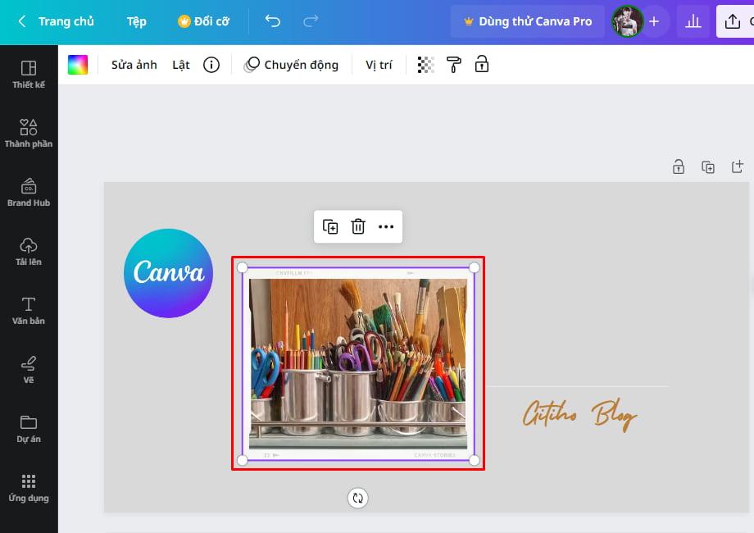This screenshot has width=754, height=533.
Task: Toggle the page lock icon
Action: point(679,166)
